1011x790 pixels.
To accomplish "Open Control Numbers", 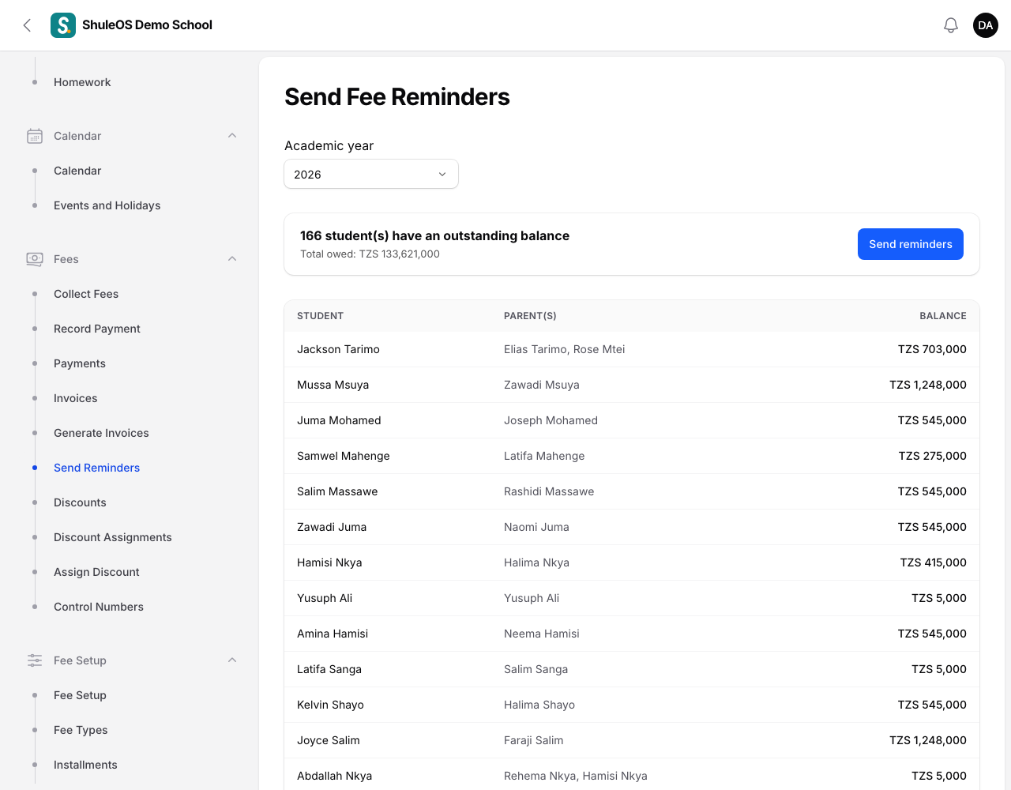I will 99,607.
